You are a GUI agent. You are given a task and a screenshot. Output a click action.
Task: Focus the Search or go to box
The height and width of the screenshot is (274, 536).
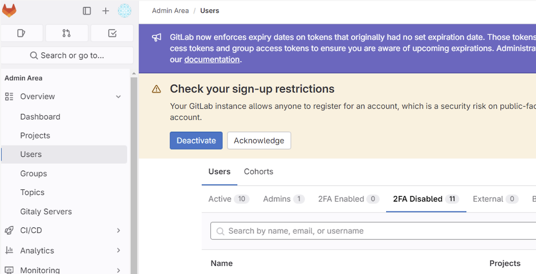click(x=67, y=55)
